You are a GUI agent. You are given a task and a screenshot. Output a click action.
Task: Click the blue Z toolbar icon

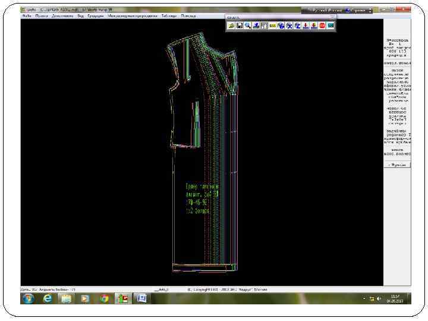point(297,26)
